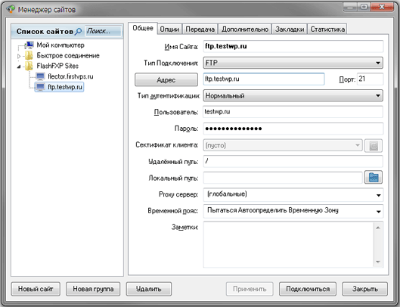Click the ftp.testwp.ru computer icon in tree
Screen dimensions: 400x307
(x=41, y=87)
